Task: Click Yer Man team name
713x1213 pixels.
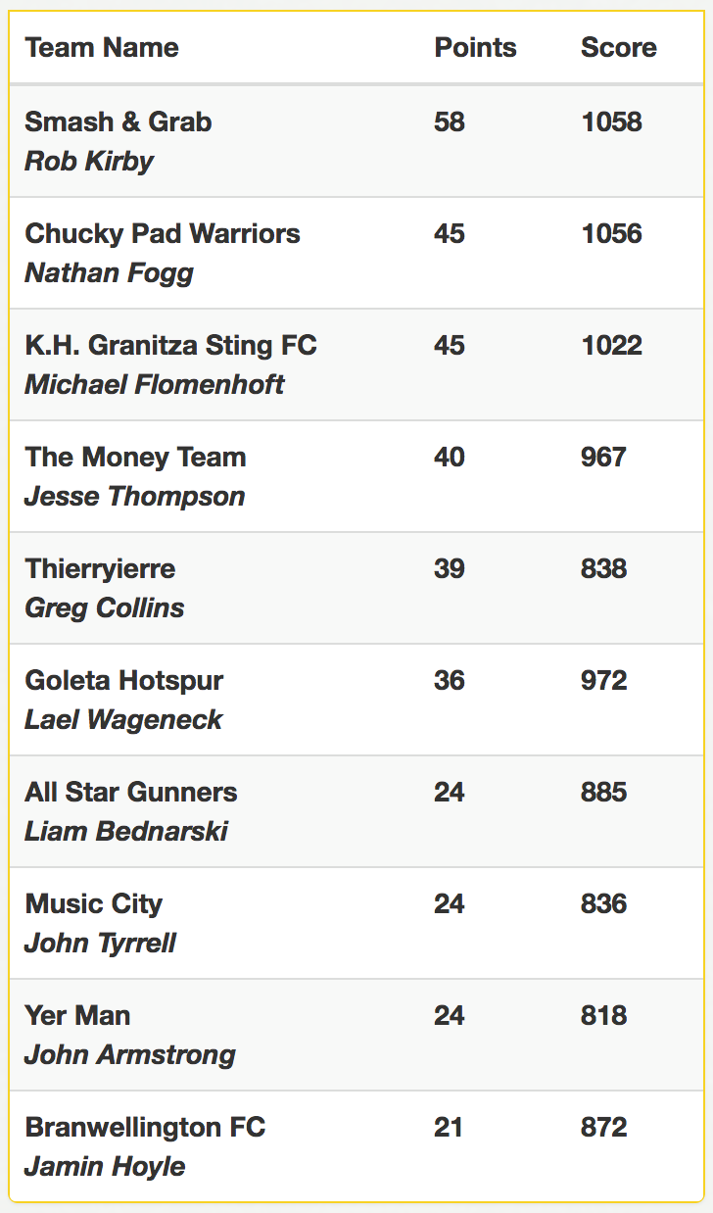Action: (77, 1015)
